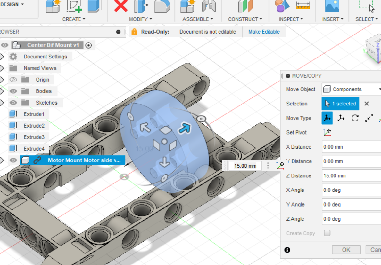Collapse the MOVE/COPY dialog header

288,76
